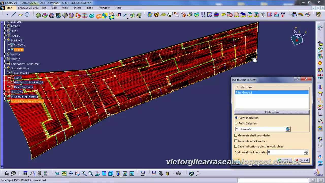Enable Generate offset surface checkbox
The width and height of the screenshot is (325, 183).
point(236,141)
